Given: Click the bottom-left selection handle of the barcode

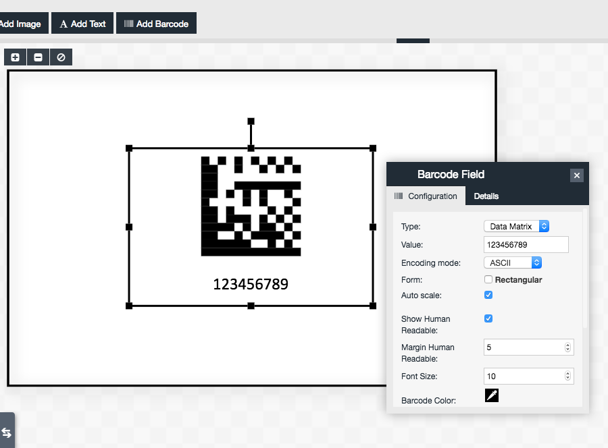Looking at the screenshot, I should 129,306.
